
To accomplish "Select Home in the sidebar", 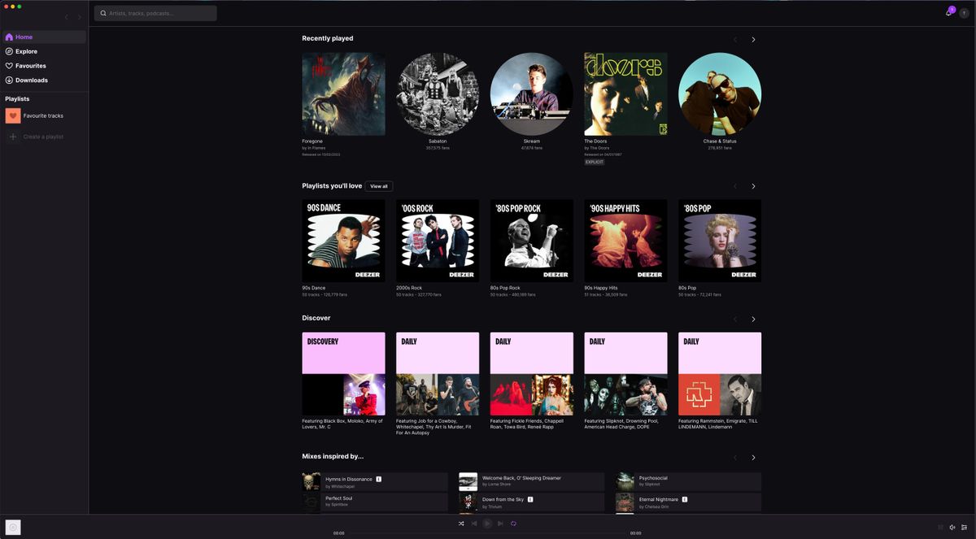I will 24,36.
